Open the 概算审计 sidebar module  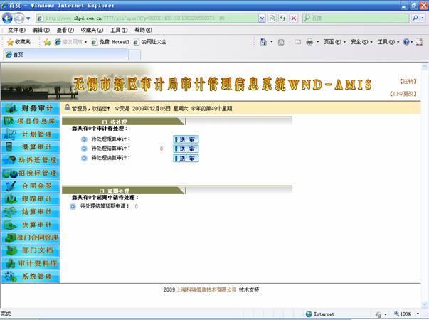[x=31, y=147]
